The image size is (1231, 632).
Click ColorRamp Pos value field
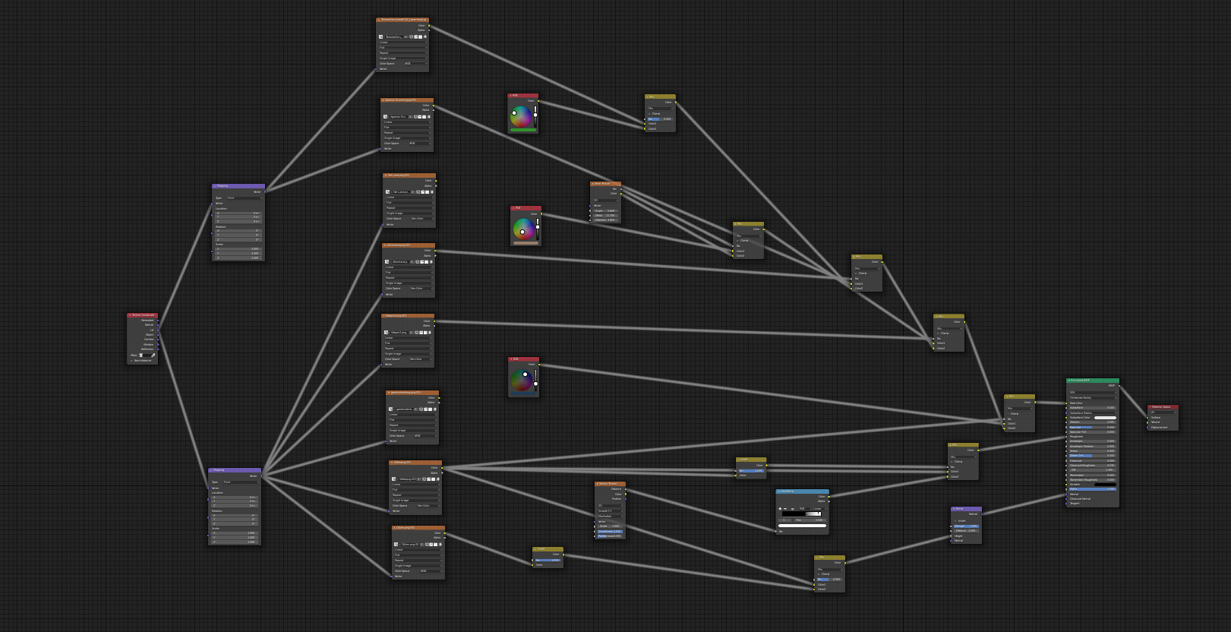click(810, 520)
